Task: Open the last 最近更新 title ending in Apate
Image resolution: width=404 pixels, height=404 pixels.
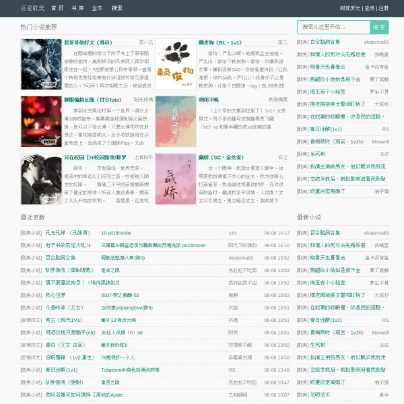Action: pyautogui.click(x=84, y=395)
